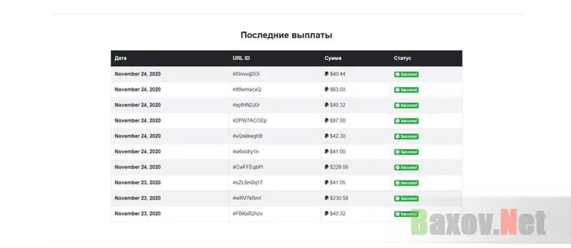Image resolution: width=571 pixels, height=248 pixels.
Task: Click Success badge in #sZL8m0q1T row
Action: pos(406,183)
